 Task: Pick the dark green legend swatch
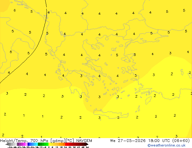point(39,144)
